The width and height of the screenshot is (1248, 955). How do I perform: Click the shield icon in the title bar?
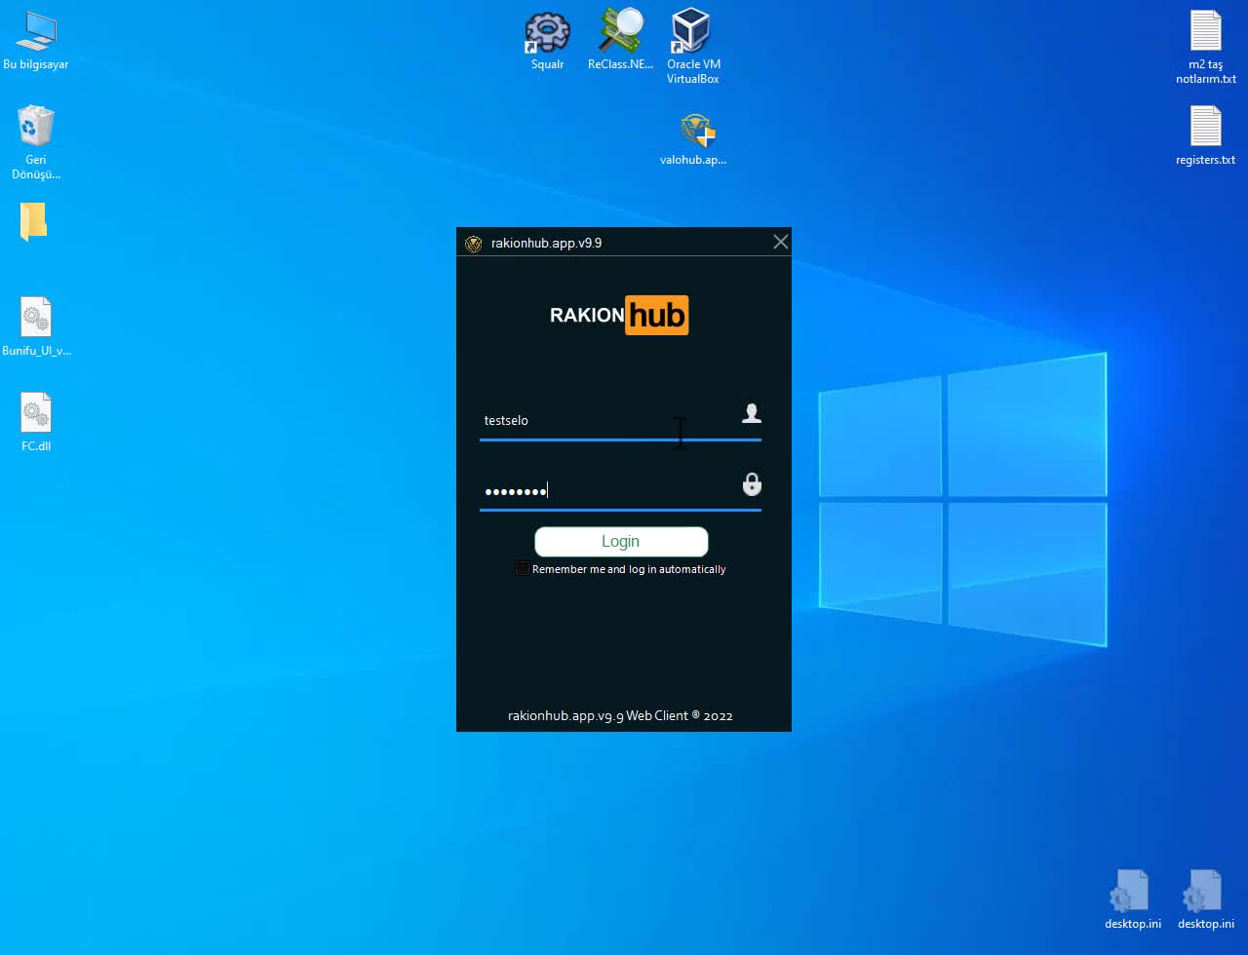(474, 243)
